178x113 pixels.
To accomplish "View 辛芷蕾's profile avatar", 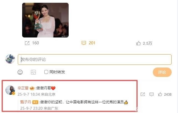I will 10,90.
